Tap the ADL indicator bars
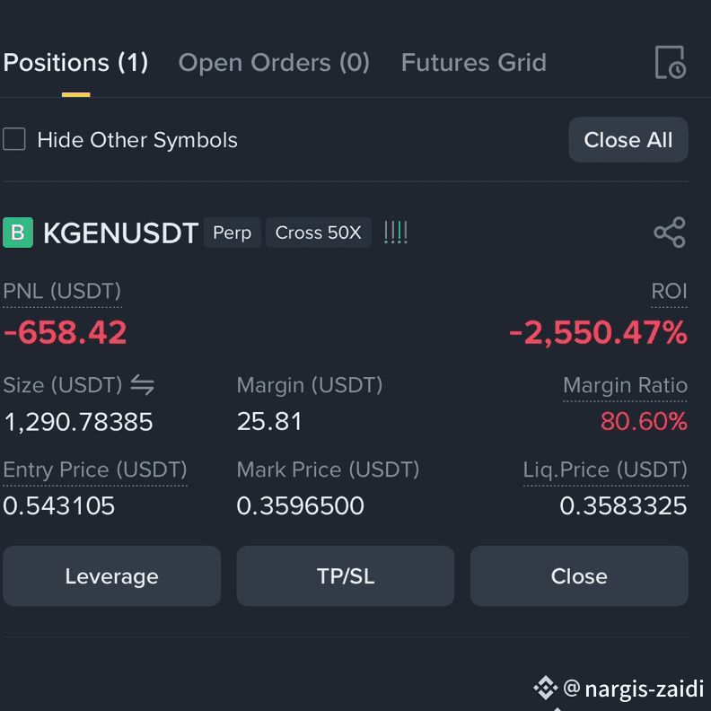 tap(395, 233)
